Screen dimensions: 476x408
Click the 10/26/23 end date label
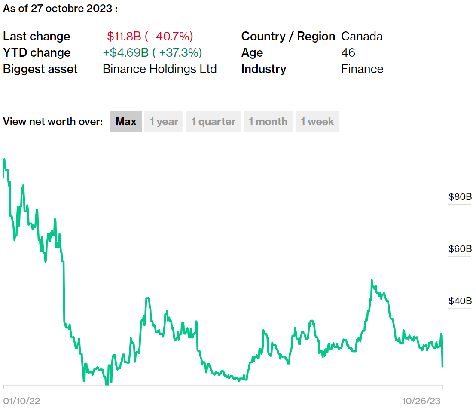(421, 401)
